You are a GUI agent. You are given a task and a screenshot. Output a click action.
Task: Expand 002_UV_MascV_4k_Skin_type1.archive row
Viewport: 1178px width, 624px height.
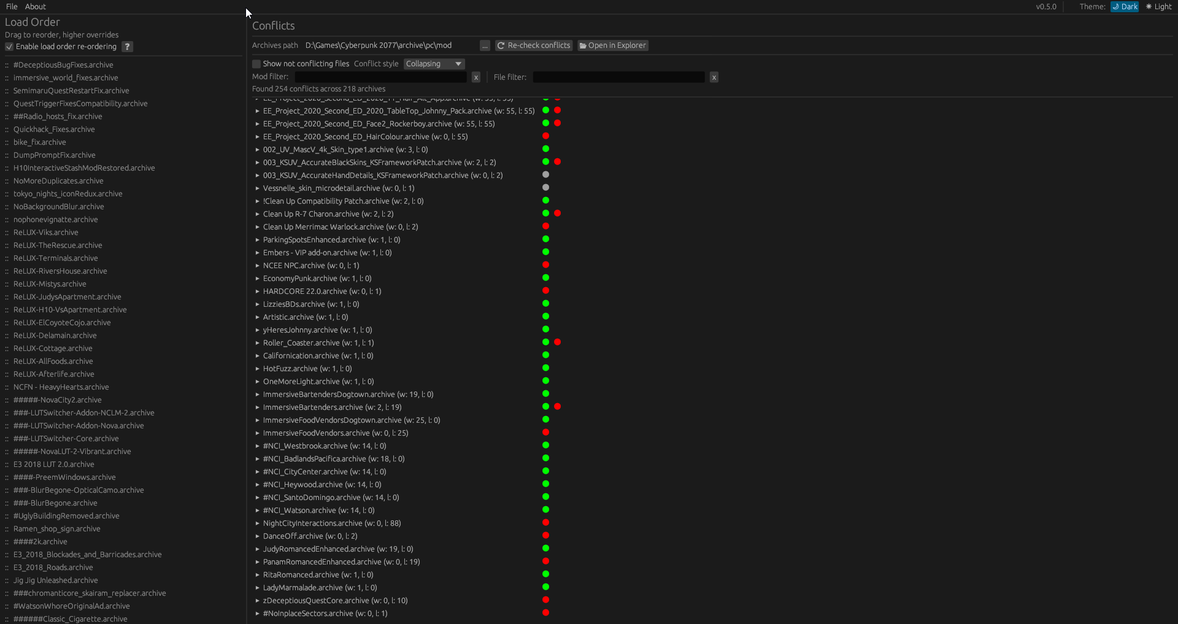[x=257, y=150]
